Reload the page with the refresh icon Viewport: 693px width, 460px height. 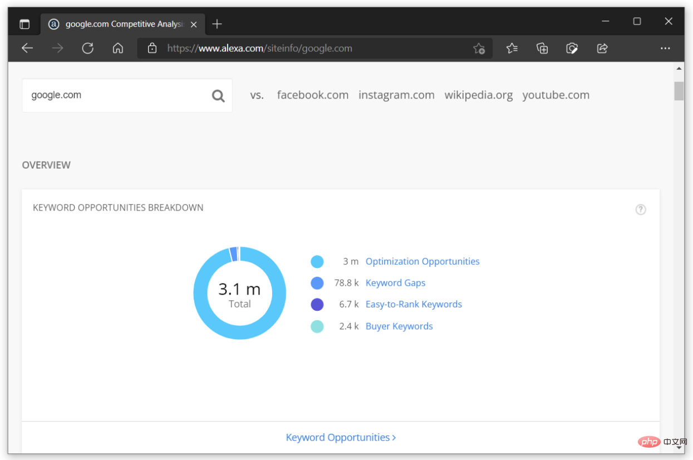tap(87, 48)
